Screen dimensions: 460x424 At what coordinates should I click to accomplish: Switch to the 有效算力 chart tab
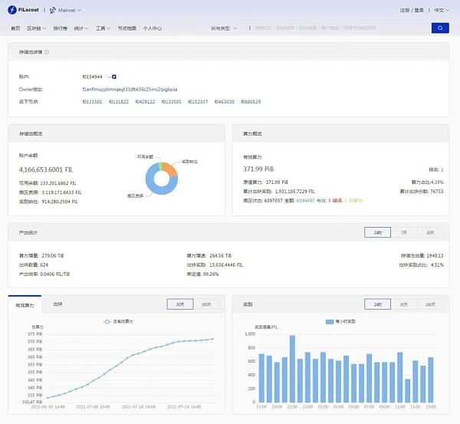pyautogui.click(x=25, y=305)
